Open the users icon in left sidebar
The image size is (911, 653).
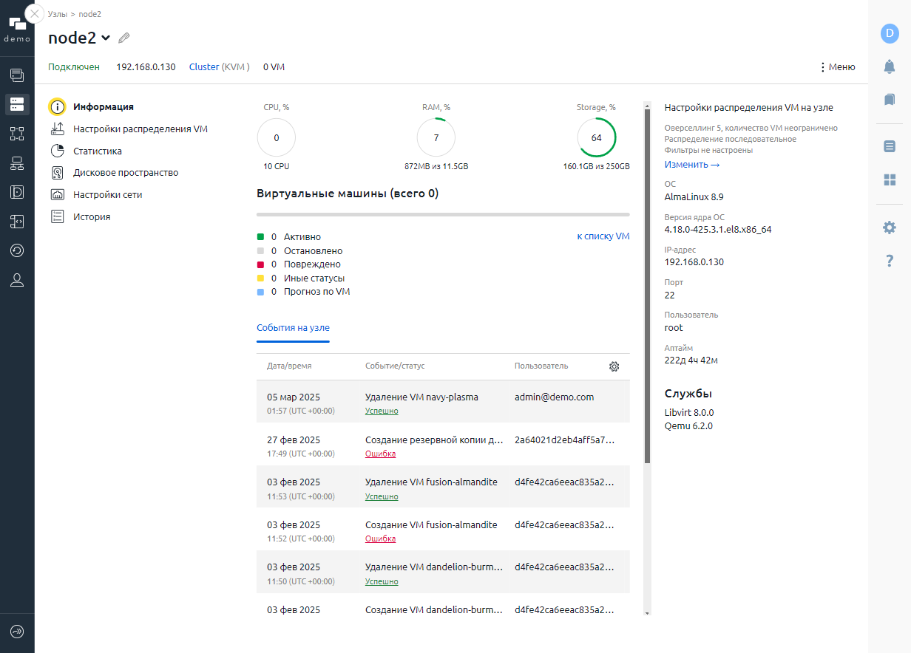point(17,280)
